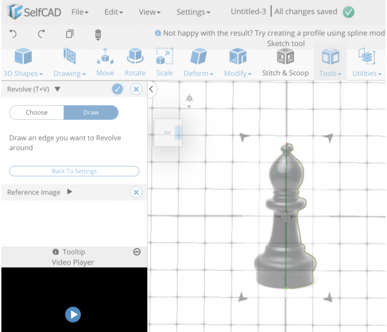387x332 pixels.
Task: Click the home view cube icon
Action: 189,98
